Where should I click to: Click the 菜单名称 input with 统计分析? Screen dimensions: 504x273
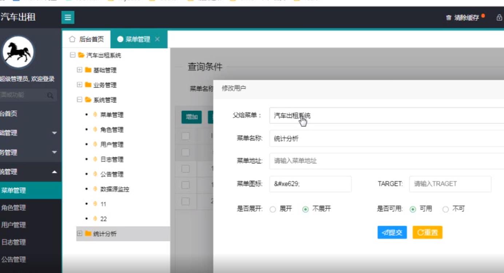click(386, 138)
